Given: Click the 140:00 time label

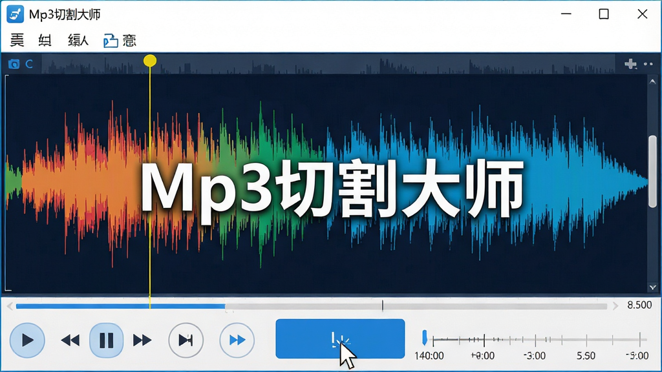Looking at the screenshot, I should coord(429,356).
